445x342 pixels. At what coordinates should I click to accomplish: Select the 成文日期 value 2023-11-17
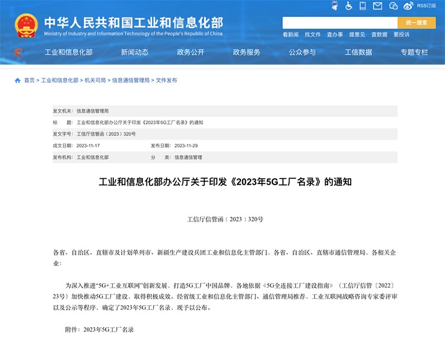coord(88,145)
